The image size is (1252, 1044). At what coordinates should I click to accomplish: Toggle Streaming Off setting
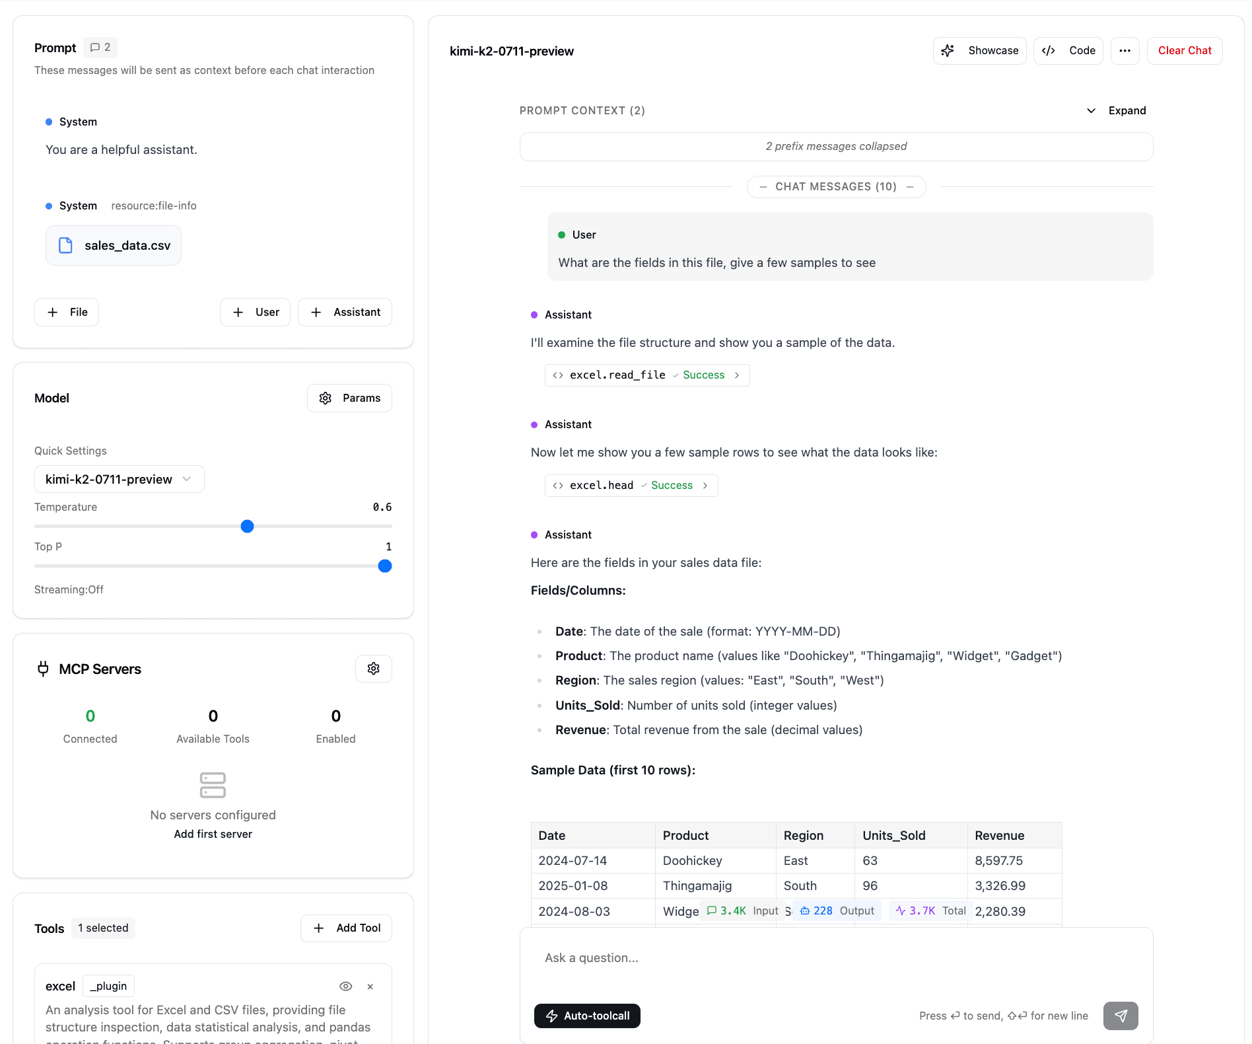[69, 589]
